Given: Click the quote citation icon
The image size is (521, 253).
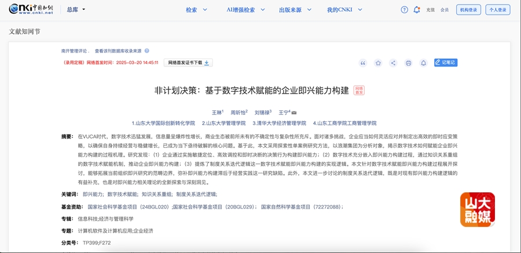Looking at the screenshot, I should tap(363, 63).
